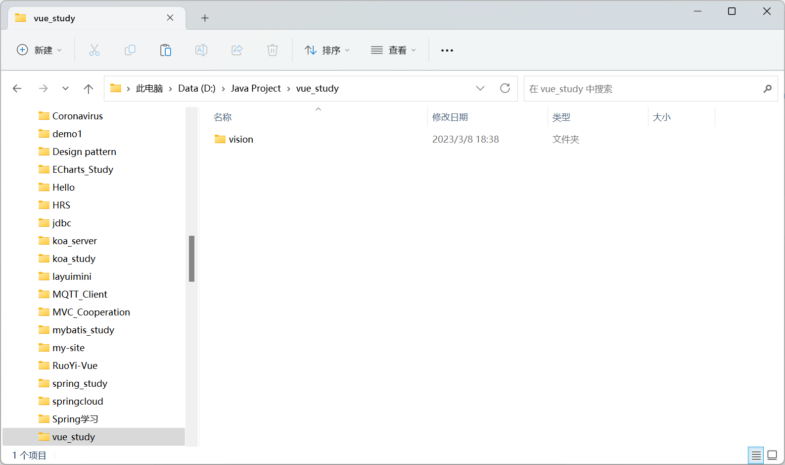Click 此电脑 in the breadcrumb path

click(x=149, y=89)
